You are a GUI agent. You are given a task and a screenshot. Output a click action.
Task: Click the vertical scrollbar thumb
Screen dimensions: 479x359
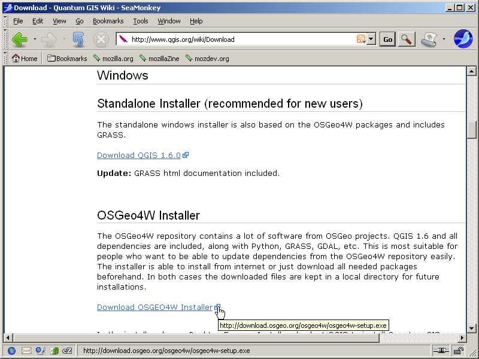click(471, 130)
